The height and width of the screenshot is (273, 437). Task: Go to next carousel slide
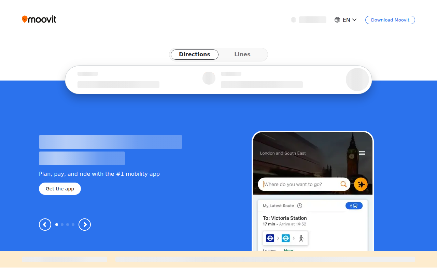[x=85, y=225]
